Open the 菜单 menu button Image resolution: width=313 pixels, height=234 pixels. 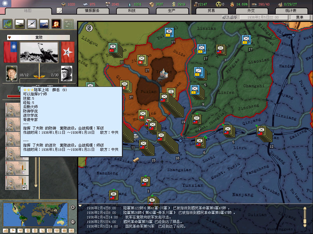pyautogui.click(x=299, y=17)
